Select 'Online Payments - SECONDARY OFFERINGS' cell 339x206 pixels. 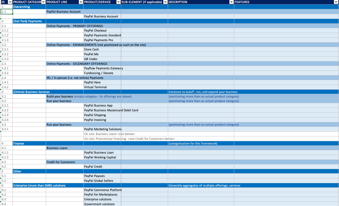(x=65, y=64)
